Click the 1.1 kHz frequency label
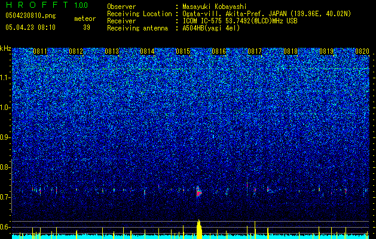376x239 pixels. (4, 78)
